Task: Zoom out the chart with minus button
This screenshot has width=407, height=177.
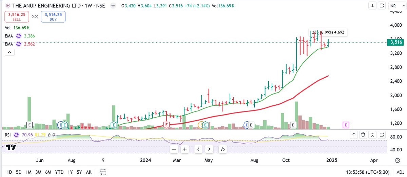Action: (174, 149)
